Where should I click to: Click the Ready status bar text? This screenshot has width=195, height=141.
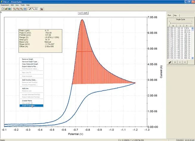(x=3, y=140)
